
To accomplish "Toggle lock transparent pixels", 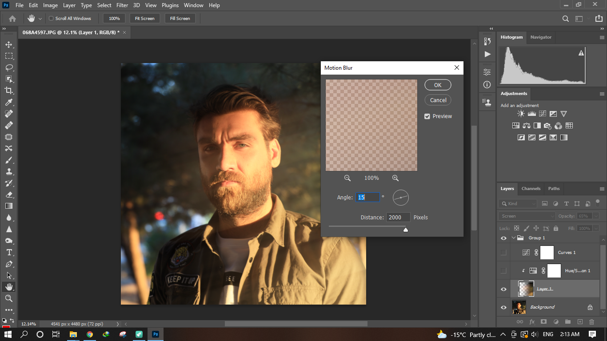I will 516,228.
